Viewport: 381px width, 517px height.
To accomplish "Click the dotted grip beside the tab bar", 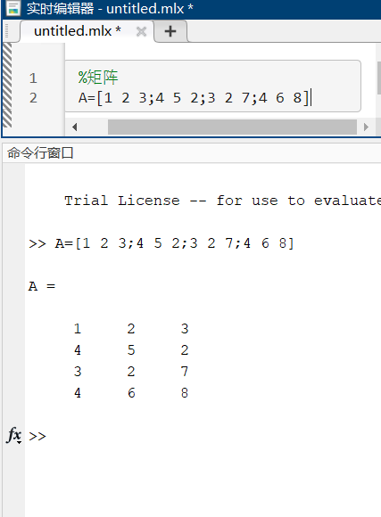I will click(7, 31).
